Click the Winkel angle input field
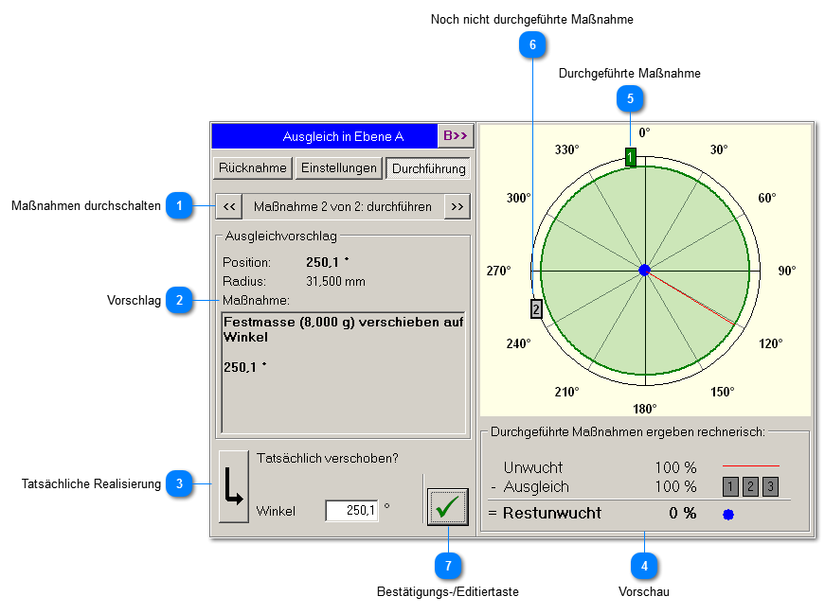Screen dimensions: 825x614 click(351, 511)
